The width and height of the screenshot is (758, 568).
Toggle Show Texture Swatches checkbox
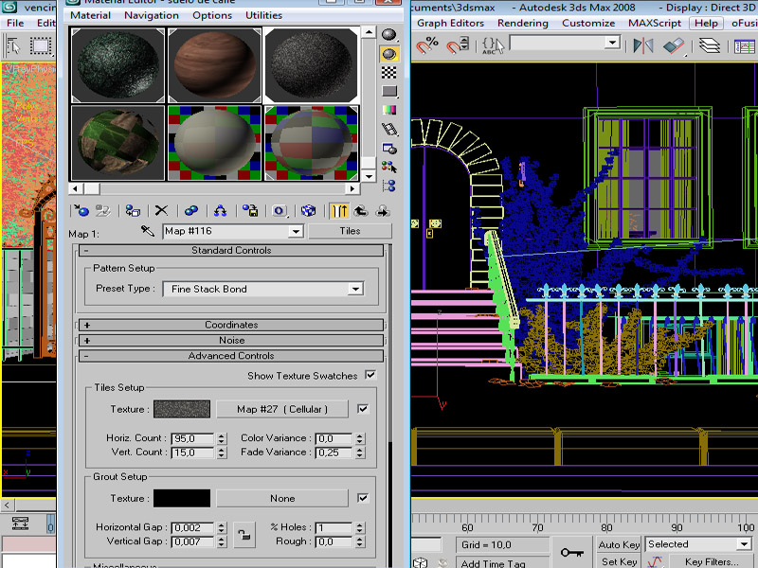pyautogui.click(x=370, y=375)
